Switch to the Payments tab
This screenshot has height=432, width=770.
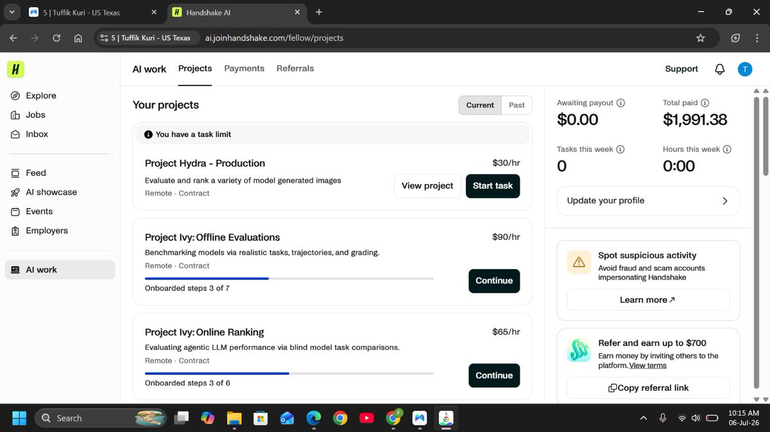click(x=244, y=69)
